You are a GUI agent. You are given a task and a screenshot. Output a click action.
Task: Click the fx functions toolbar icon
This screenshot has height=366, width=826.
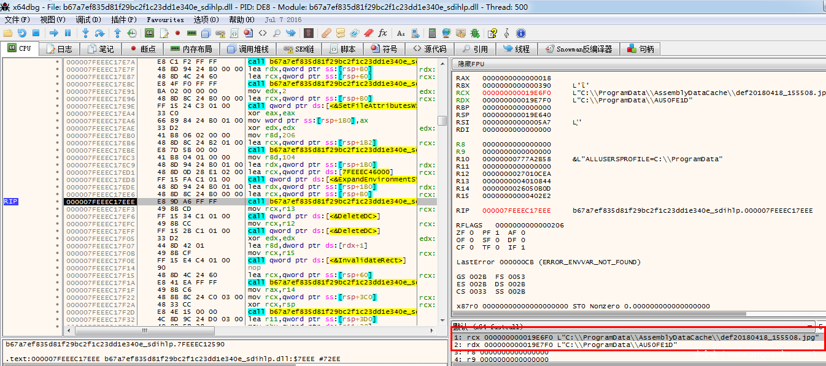coord(382,33)
